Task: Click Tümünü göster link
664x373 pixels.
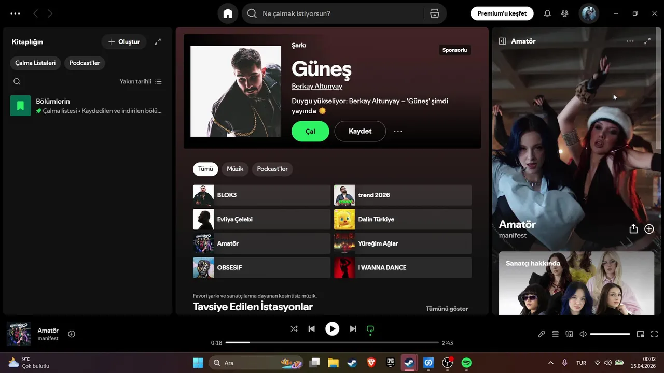Action: click(x=447, y=309)
